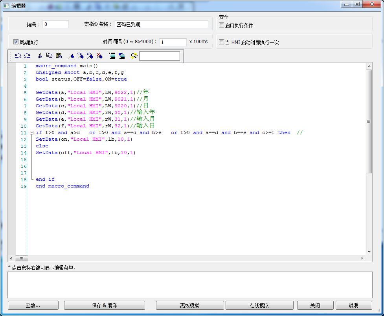Screen dimensions: 384x316
Task: Check 当 HMI 启动时即执行一次 option
Action: point(222,42)
